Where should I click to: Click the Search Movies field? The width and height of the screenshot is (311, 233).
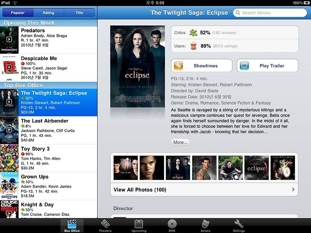pos(270,13)
